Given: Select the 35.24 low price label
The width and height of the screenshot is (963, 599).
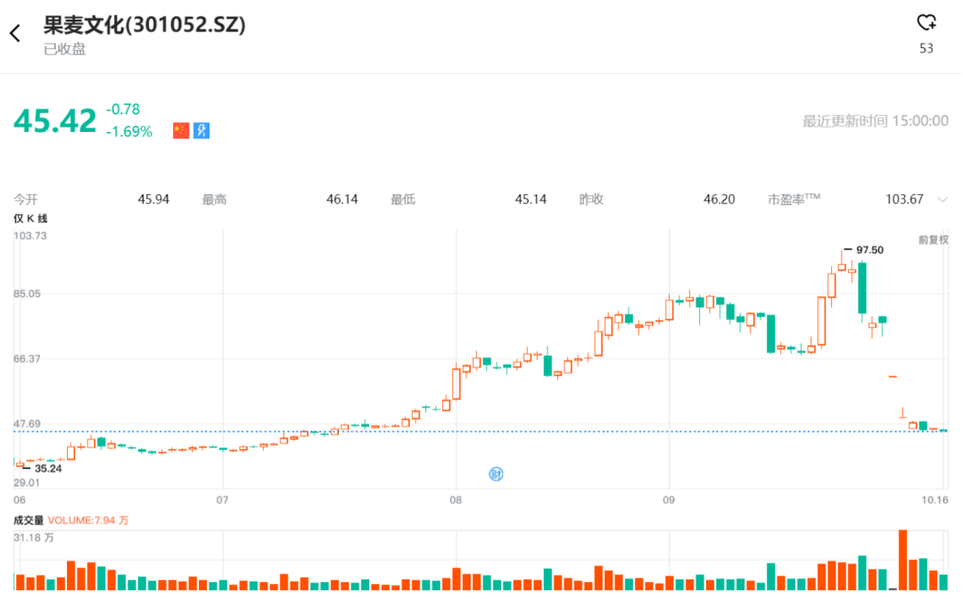Looking at the screenshot, I should [47, 468].
